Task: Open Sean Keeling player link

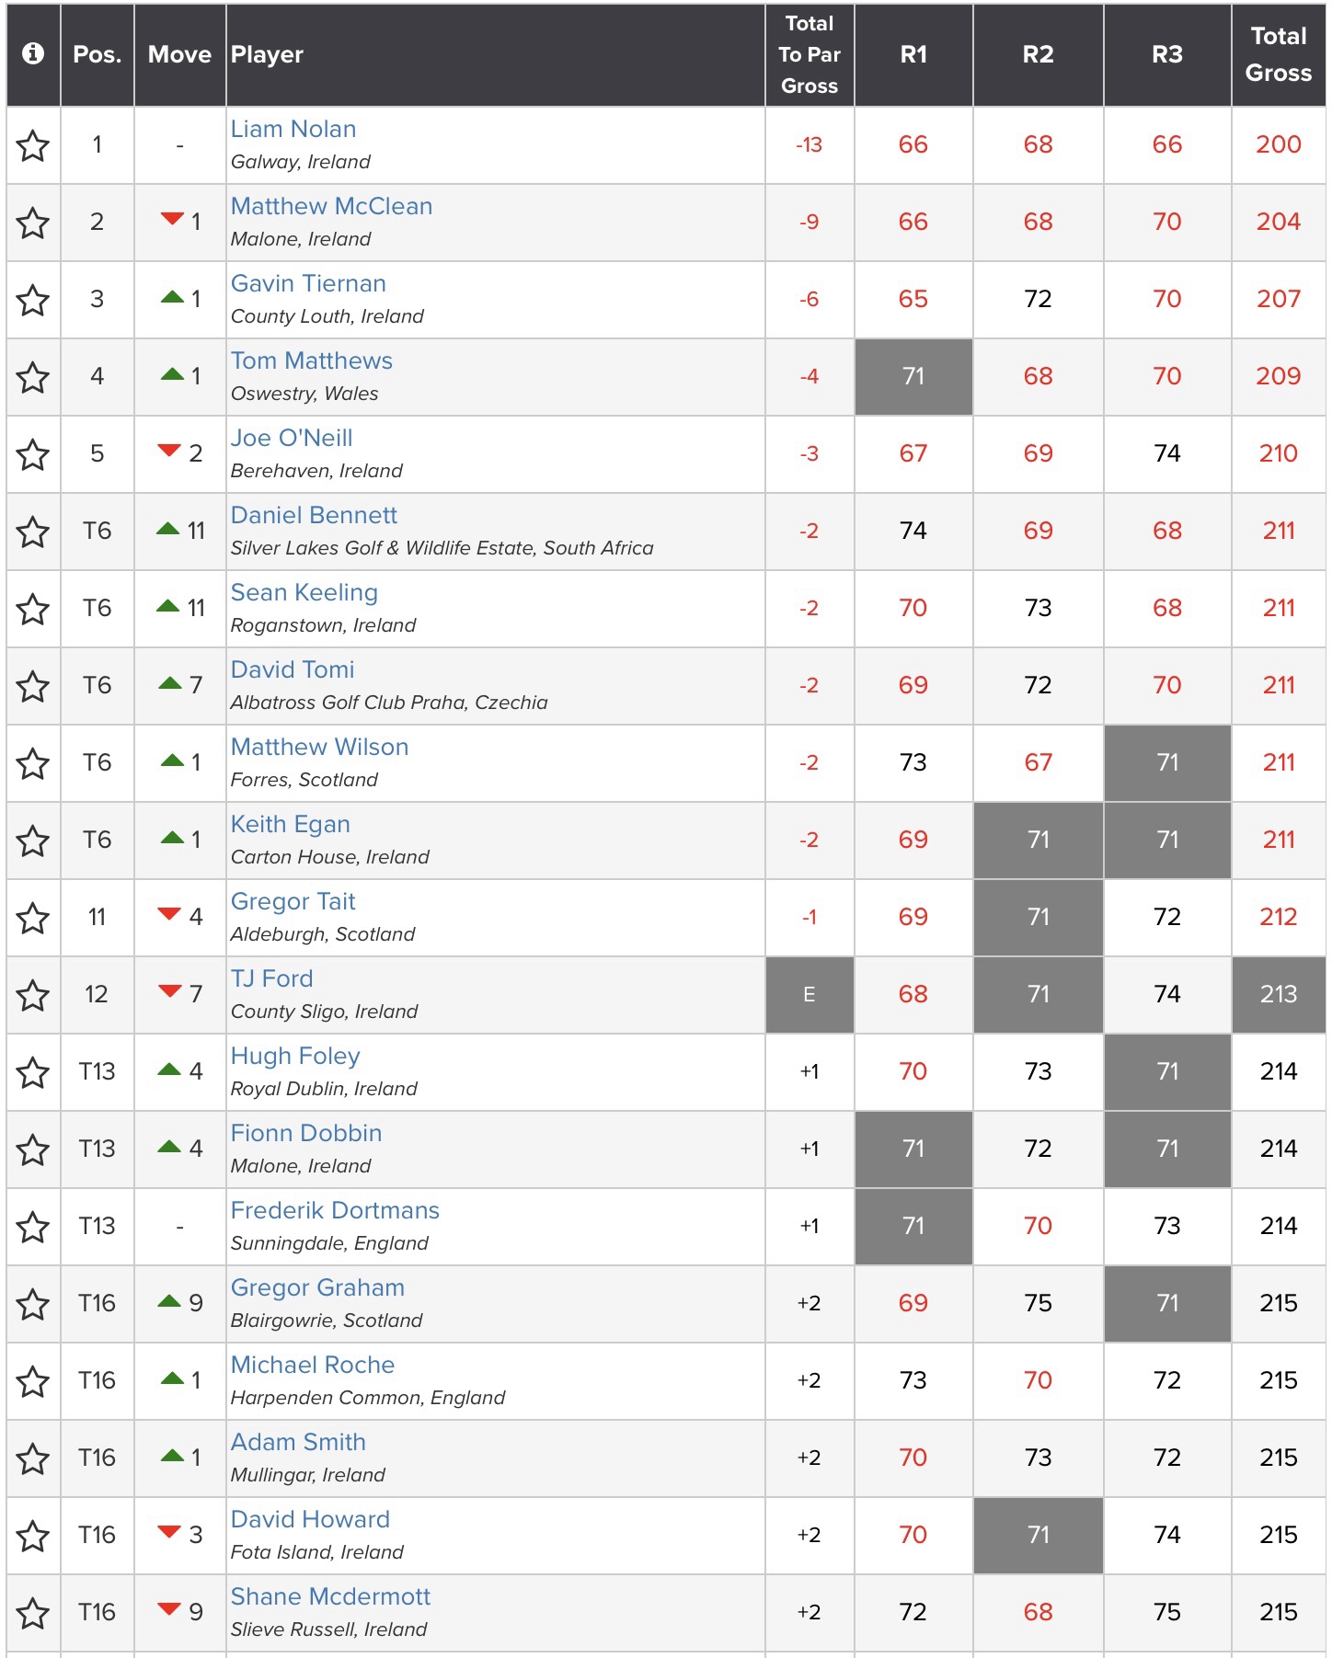Action: tap(304, 593)
